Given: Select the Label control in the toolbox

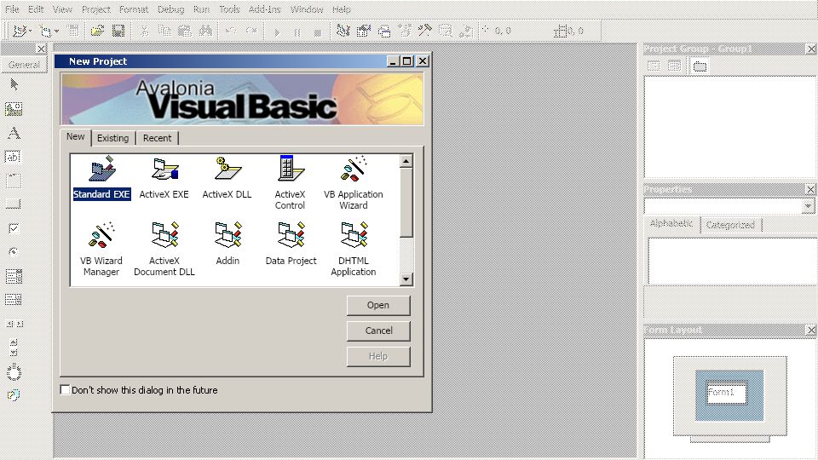Looking at the screenshot, I should click(x=14, y=133).
